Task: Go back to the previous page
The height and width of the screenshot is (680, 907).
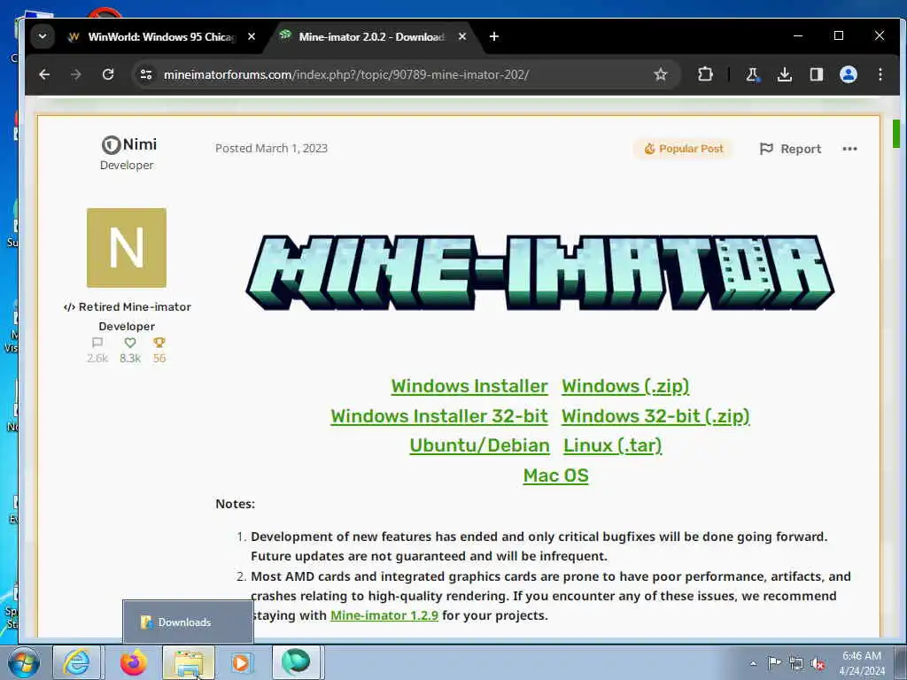Action: tap(44, 74)
